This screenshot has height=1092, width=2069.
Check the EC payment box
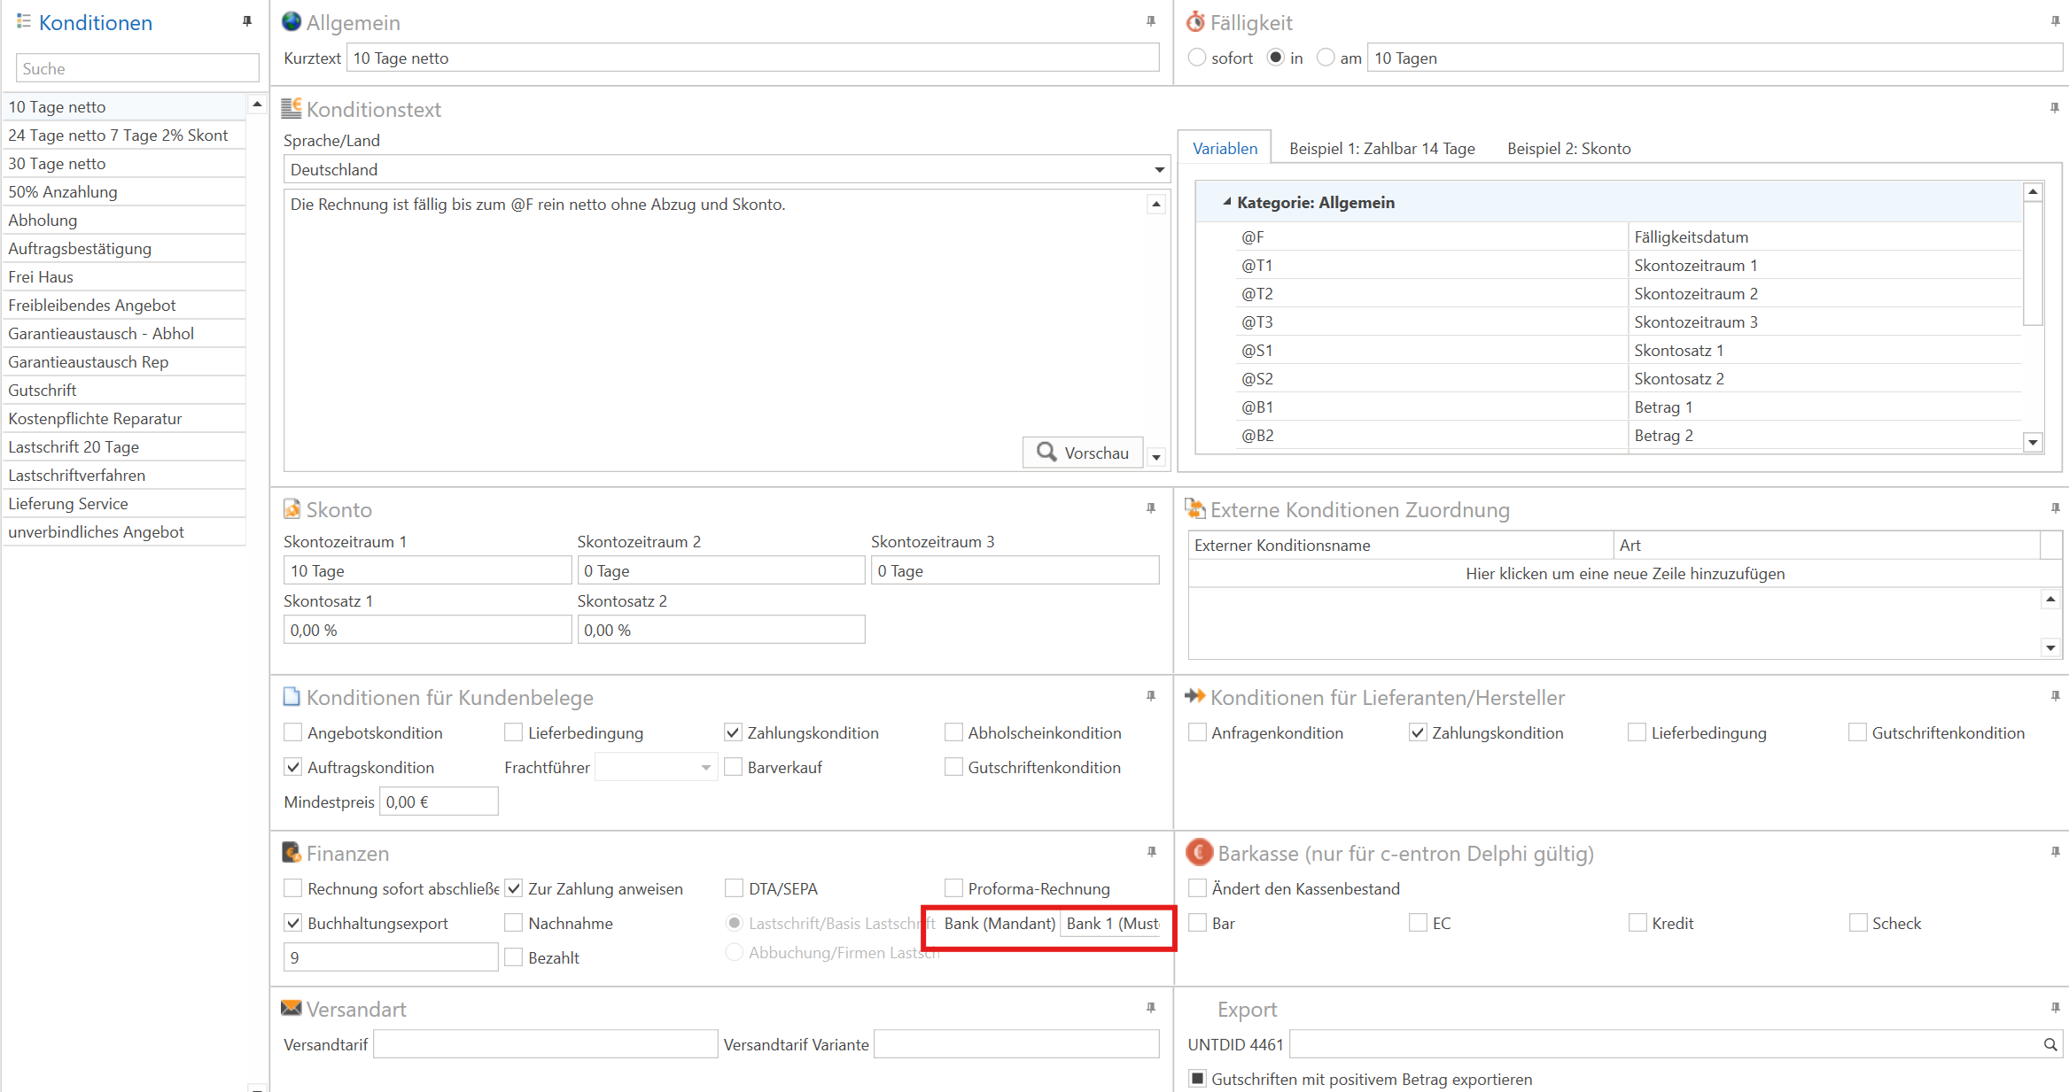1418,923
